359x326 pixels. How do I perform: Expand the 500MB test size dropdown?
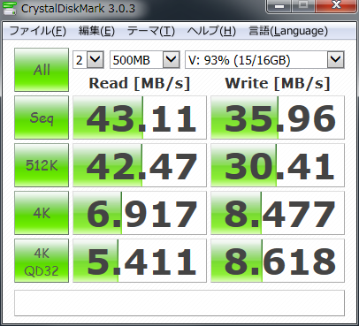click(x=145, y=60)
